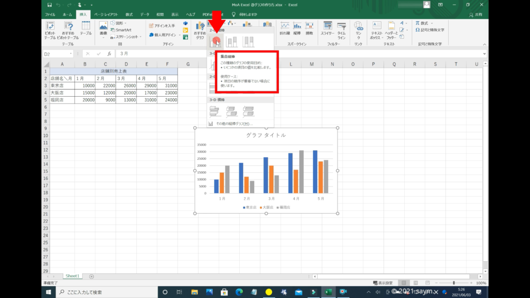Open the page layout (ページレイアウト) tab
This screenshot has height=298, width=530.
[106, 14]
